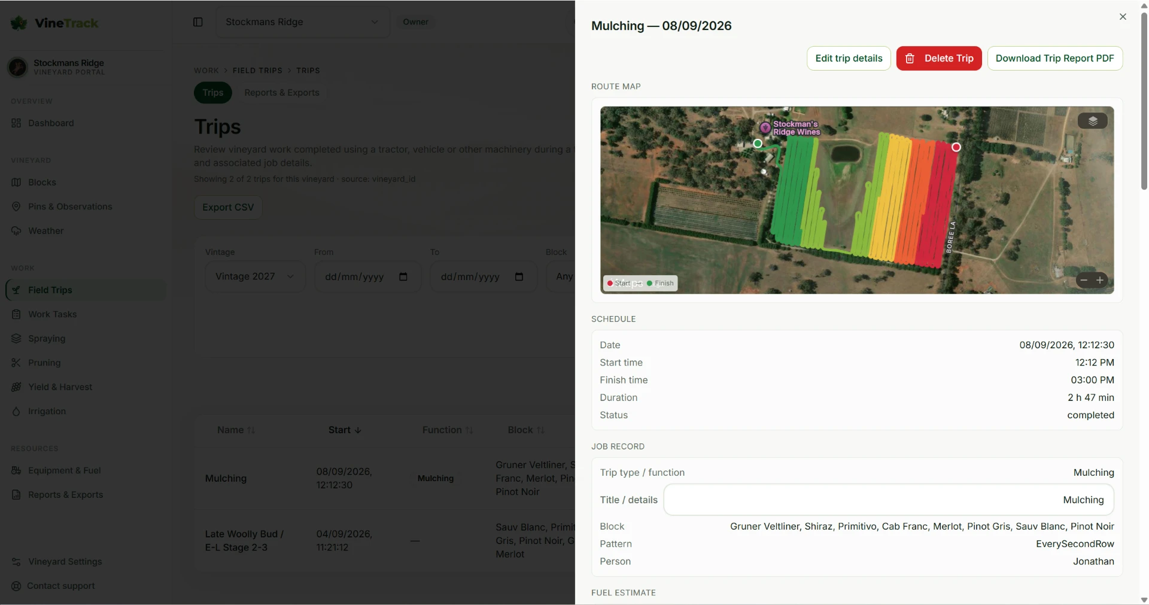Open Block filter dropdown
Screen dimensions: 1149x605
pos(561,276)
